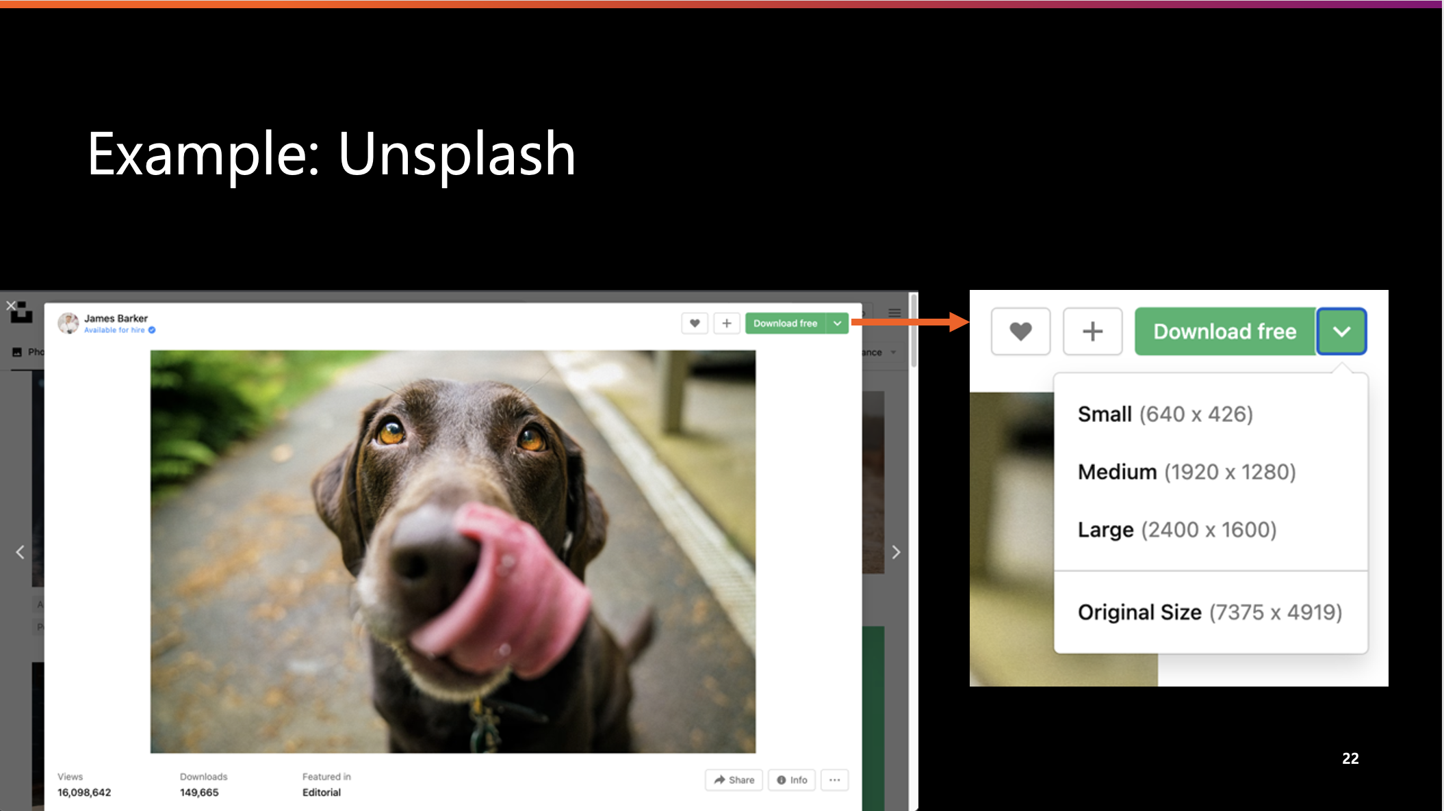Select Medium (1920 x 1280) download size
1444x811 pixels.
1186,472
